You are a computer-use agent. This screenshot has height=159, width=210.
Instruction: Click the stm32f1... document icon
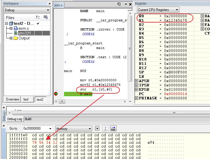[x=16, y=33]
